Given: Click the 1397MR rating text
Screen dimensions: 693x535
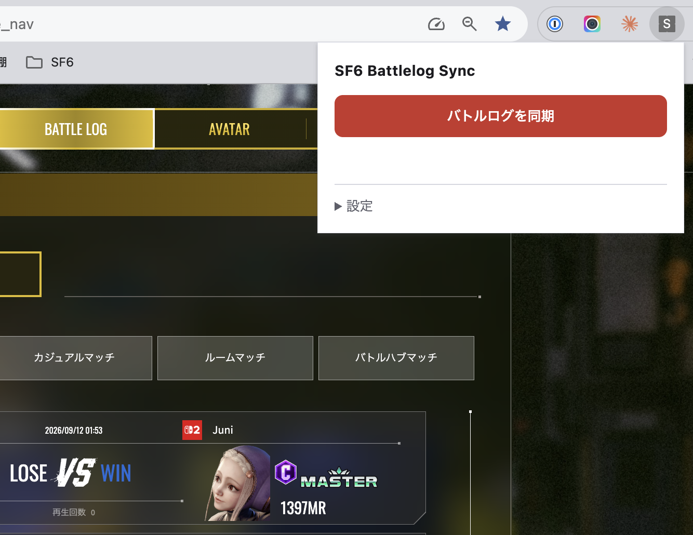Looking at the screenshot, I should (x=303, y=508).
